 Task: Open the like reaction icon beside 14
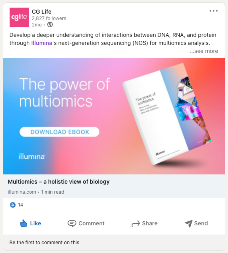tap(13, 205)
